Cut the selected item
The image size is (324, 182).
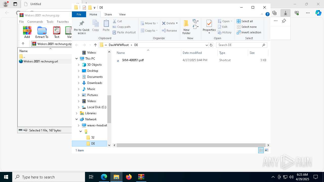click(117, 21)
